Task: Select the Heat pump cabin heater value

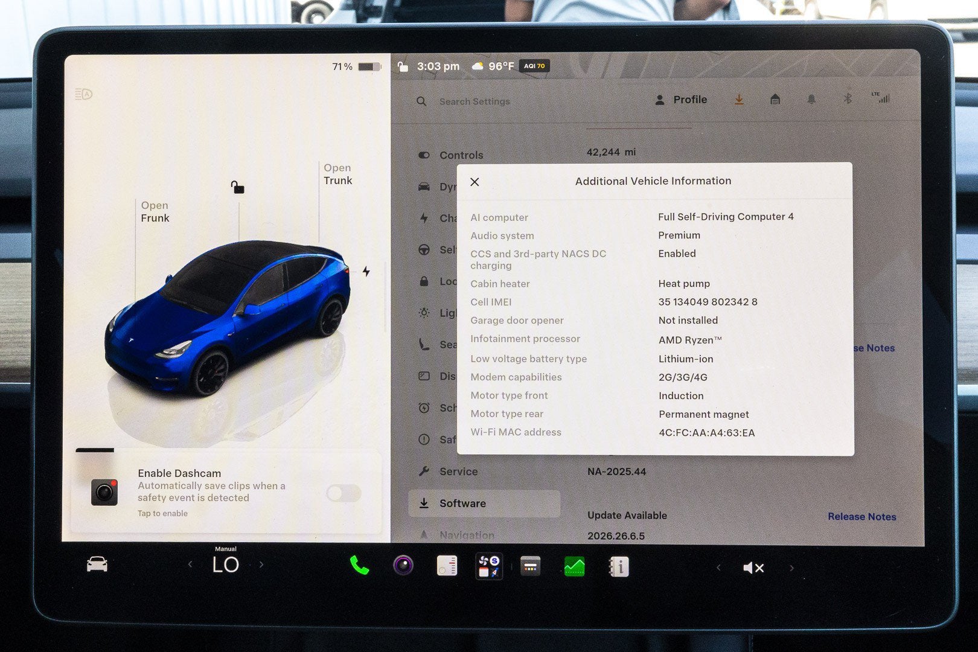Action: click(684, 284)
